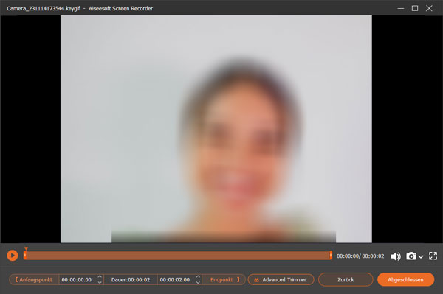Take a snapshot with camera icon

[411, 256]
